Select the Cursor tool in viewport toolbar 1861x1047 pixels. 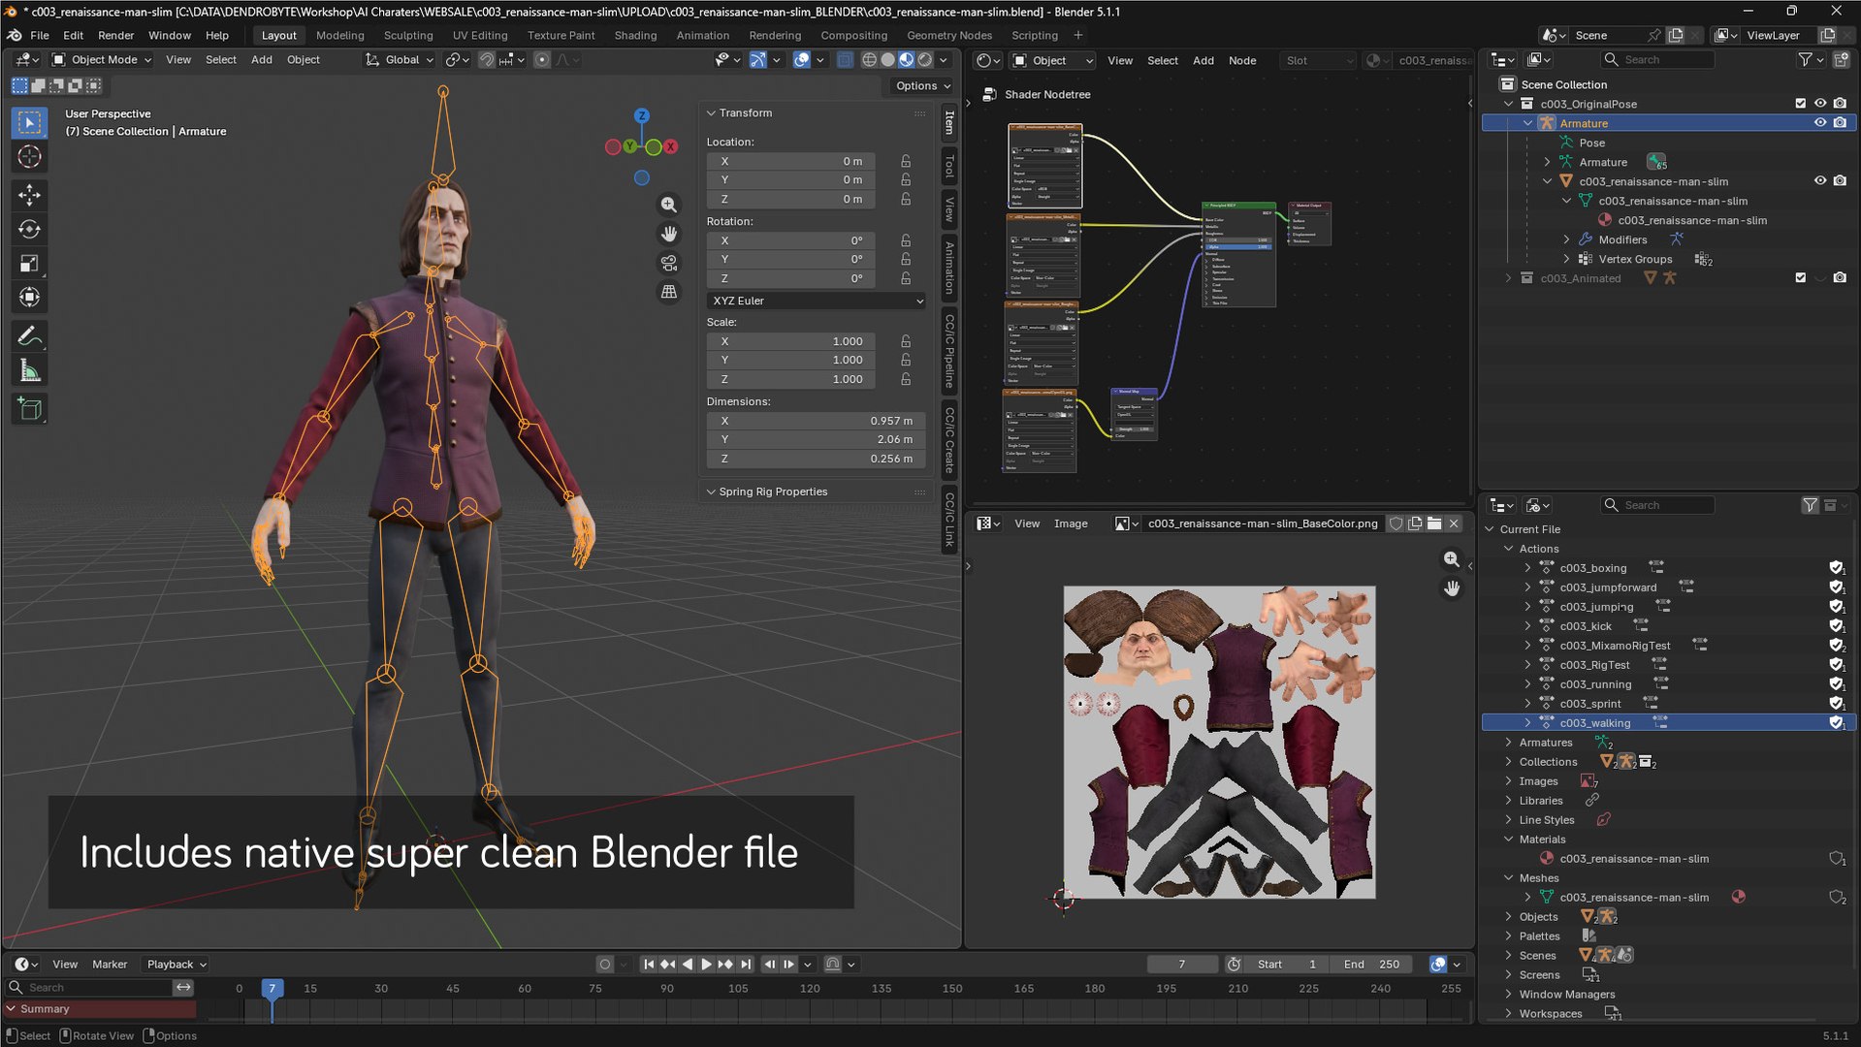coord(29,157)
